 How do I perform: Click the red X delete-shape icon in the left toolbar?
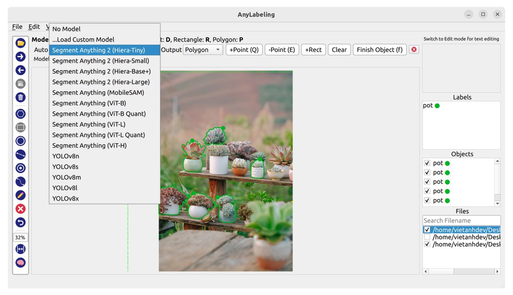(x=21, y=209)
